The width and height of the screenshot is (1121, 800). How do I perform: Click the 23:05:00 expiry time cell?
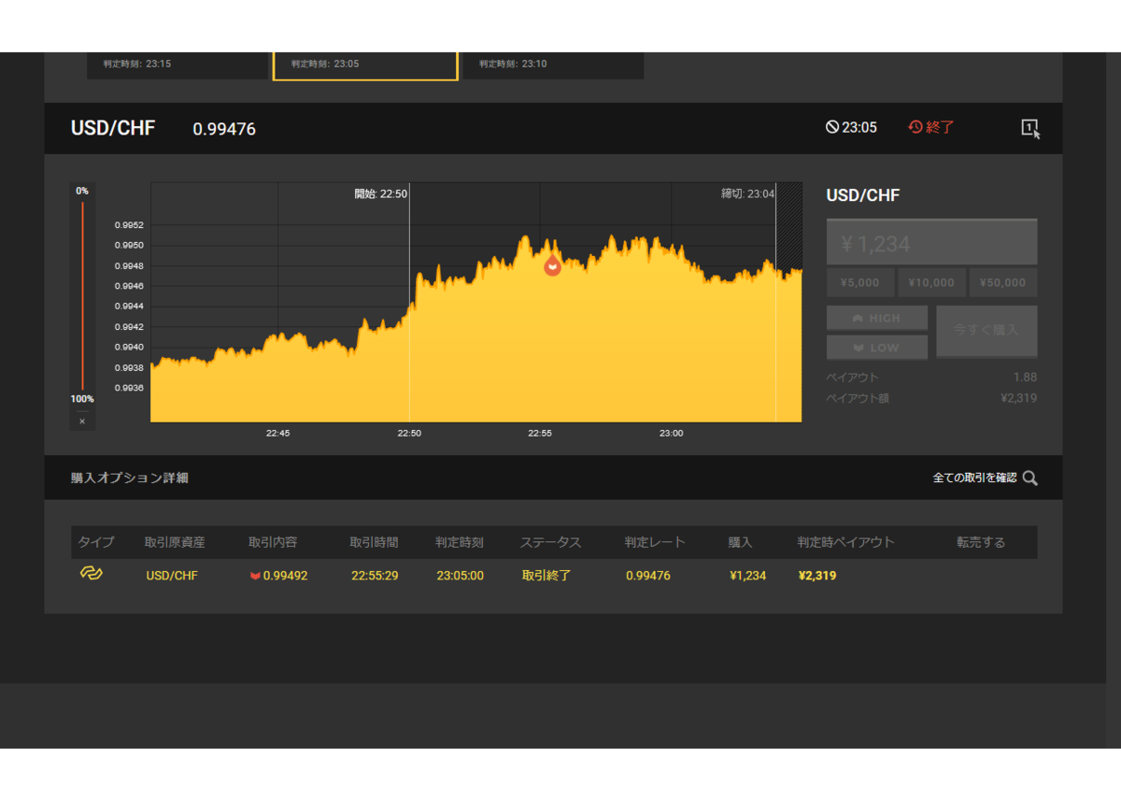point(460,576)
